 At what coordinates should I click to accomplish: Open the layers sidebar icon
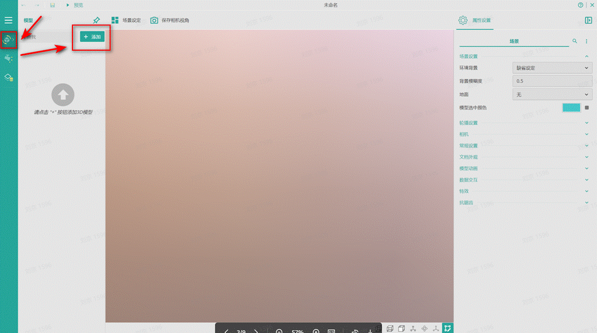(8, 78)
